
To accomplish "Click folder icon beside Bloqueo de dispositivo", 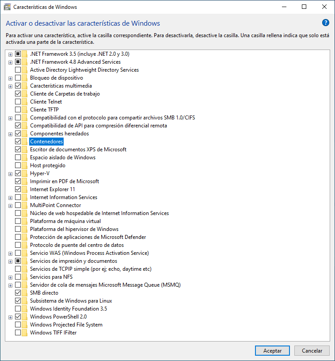I will click(x=25, y=78).
